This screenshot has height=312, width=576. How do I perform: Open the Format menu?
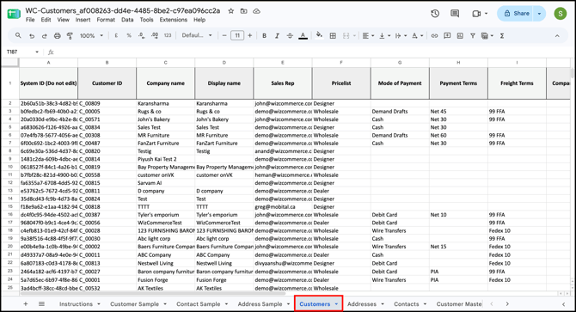(106, 20)
